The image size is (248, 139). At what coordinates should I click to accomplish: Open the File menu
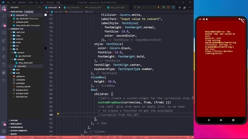click(x=8, y=2)
